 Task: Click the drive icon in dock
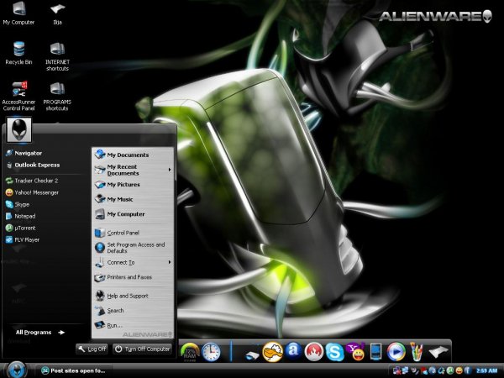point(252,354)
